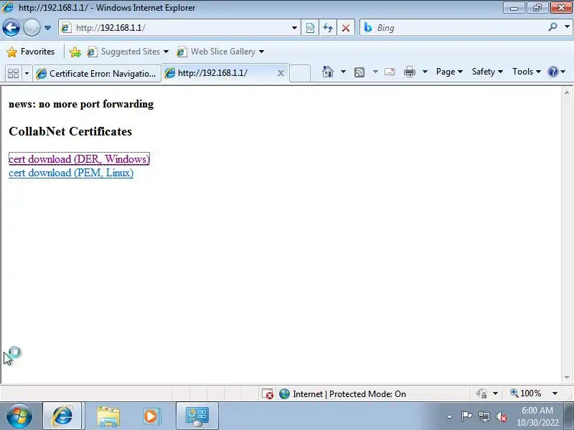The height and width of the screenshot is (430, 574).
Task: Open the Suggested Sites favorite
Action: click(x=128, y=52)
